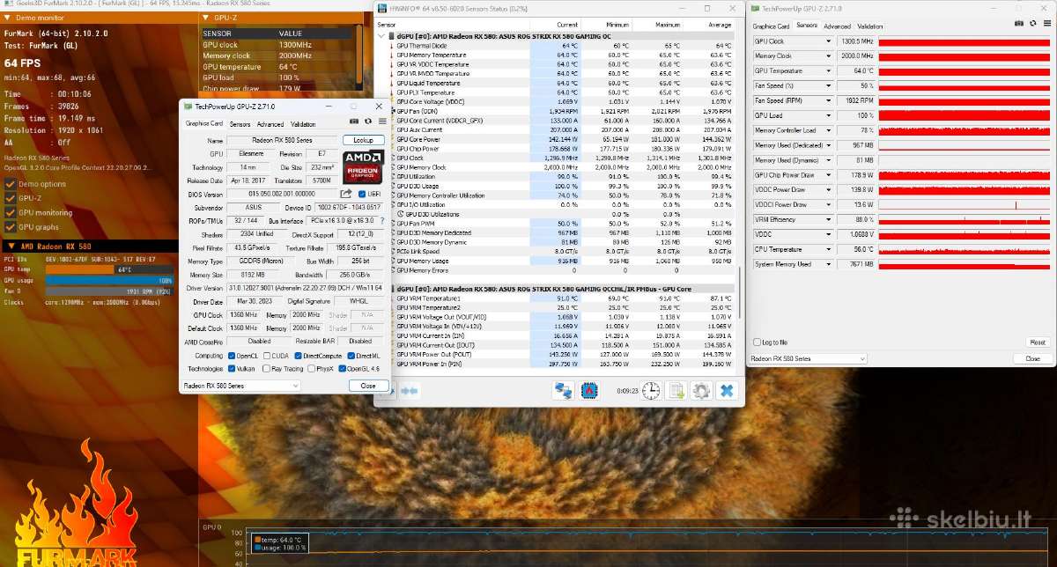Click the orange temp legend swatch in FurMark graph
The width and height of the screenshot is (1057, 567).
pos(257,540)
